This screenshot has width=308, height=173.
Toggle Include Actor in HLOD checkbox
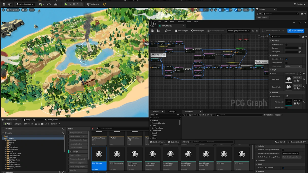tap(283, 168)
